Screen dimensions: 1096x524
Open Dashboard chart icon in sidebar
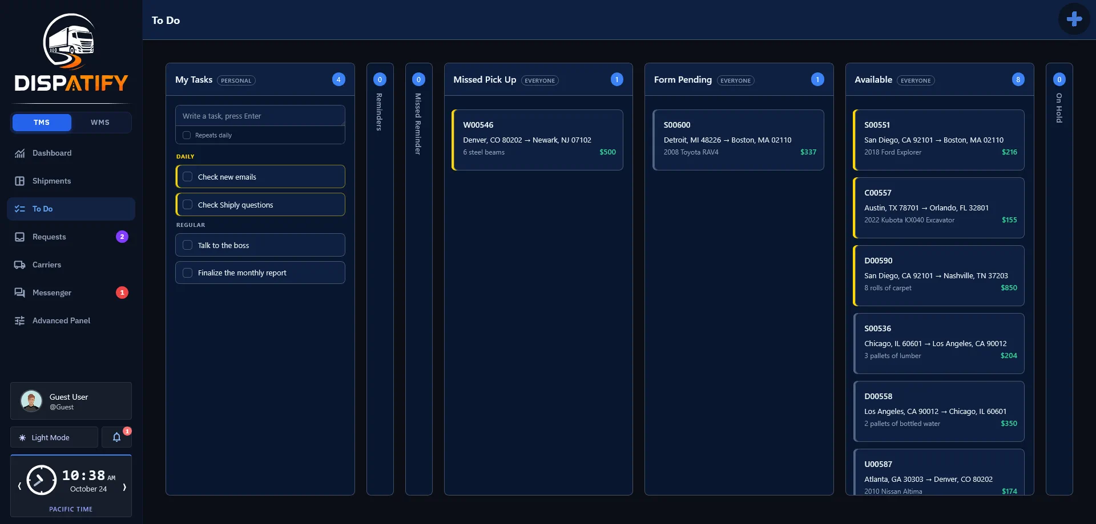(x=19, y=153)
